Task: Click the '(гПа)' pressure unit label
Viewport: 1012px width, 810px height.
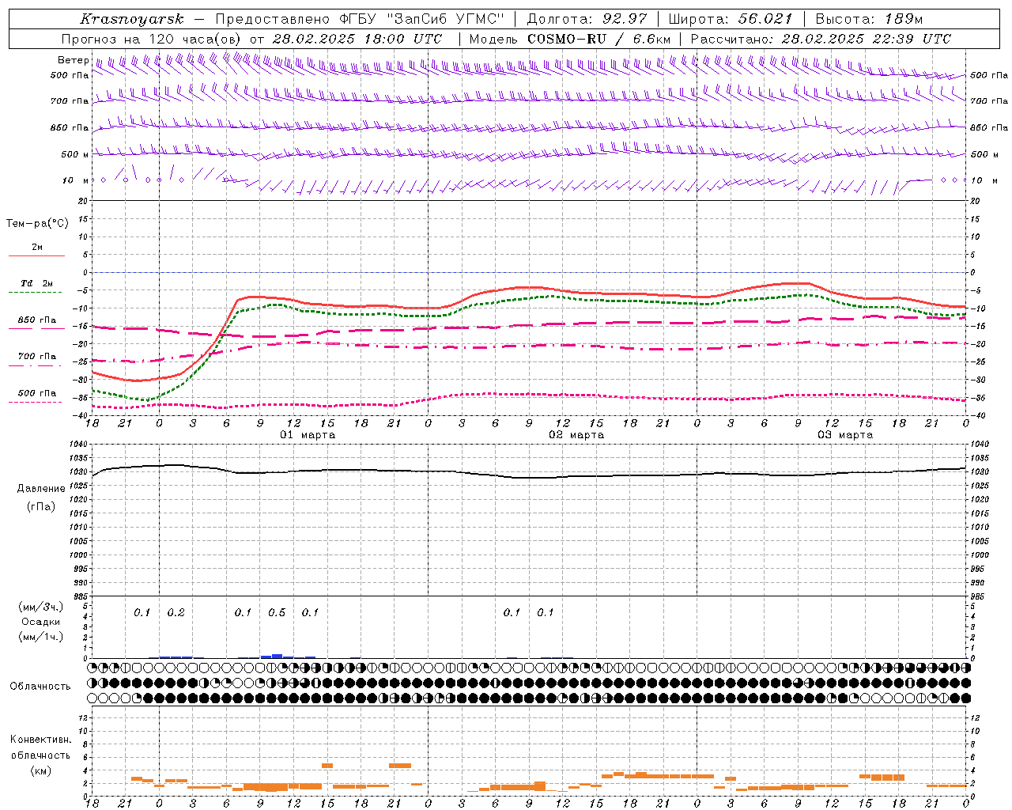Action: (41, 506)
